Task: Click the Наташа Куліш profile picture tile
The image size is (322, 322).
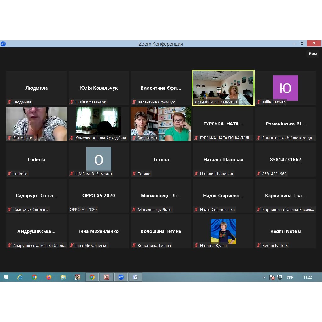Action: [x=223, y=231]
